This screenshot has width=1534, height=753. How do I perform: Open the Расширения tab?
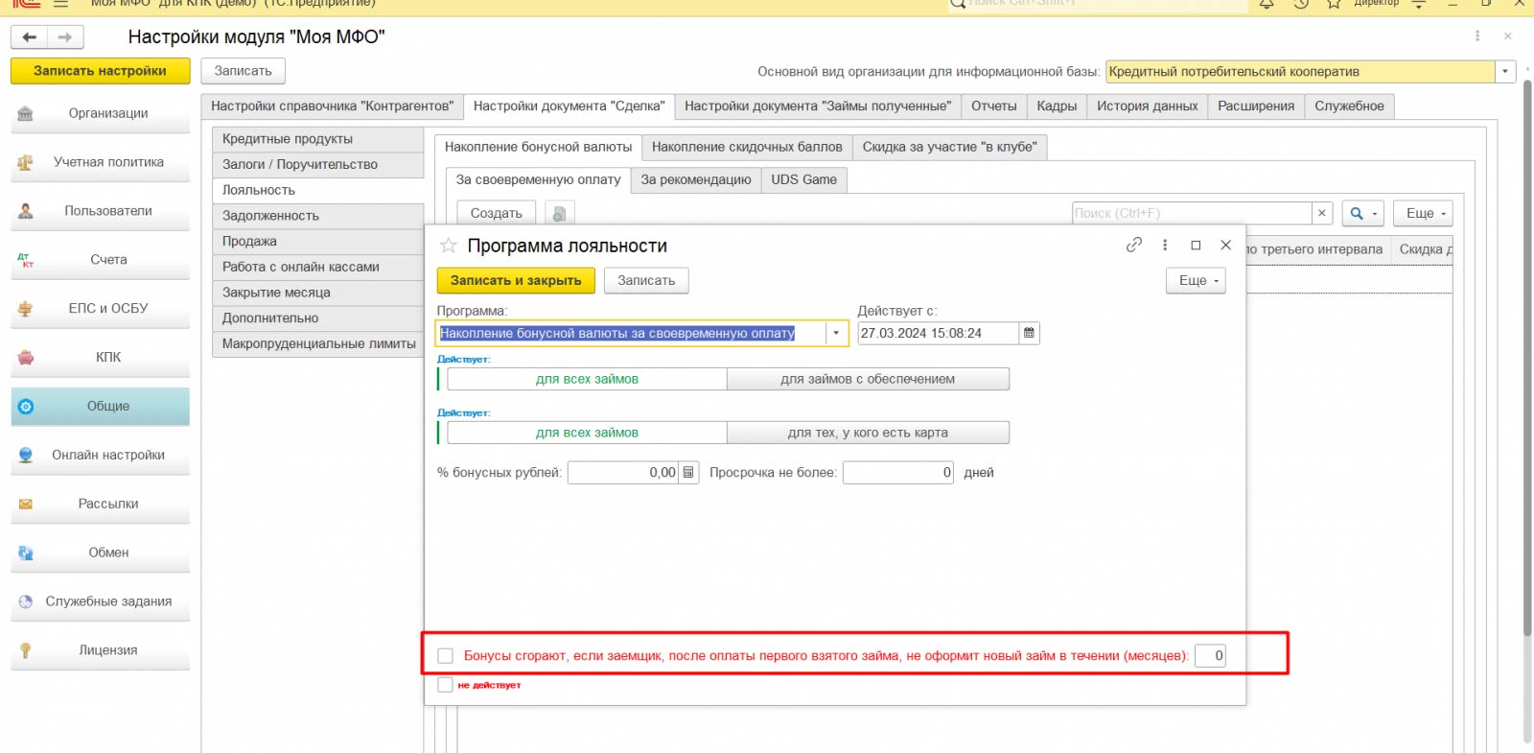[x=1256, y=106]
